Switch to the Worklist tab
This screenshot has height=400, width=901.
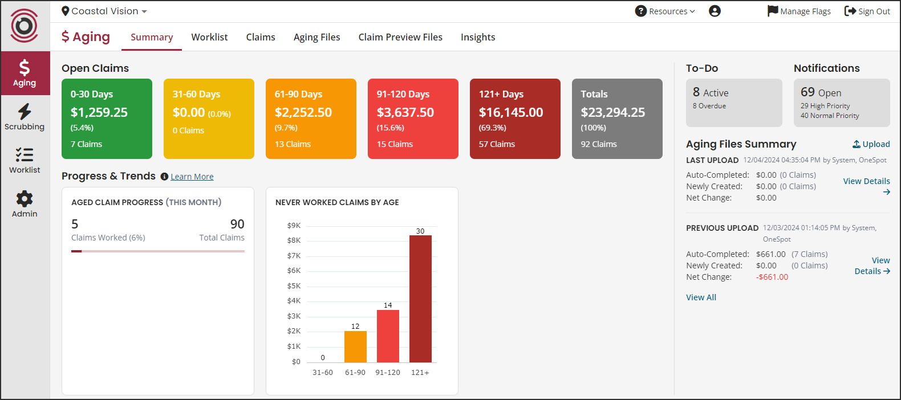[x=209, y=37]
